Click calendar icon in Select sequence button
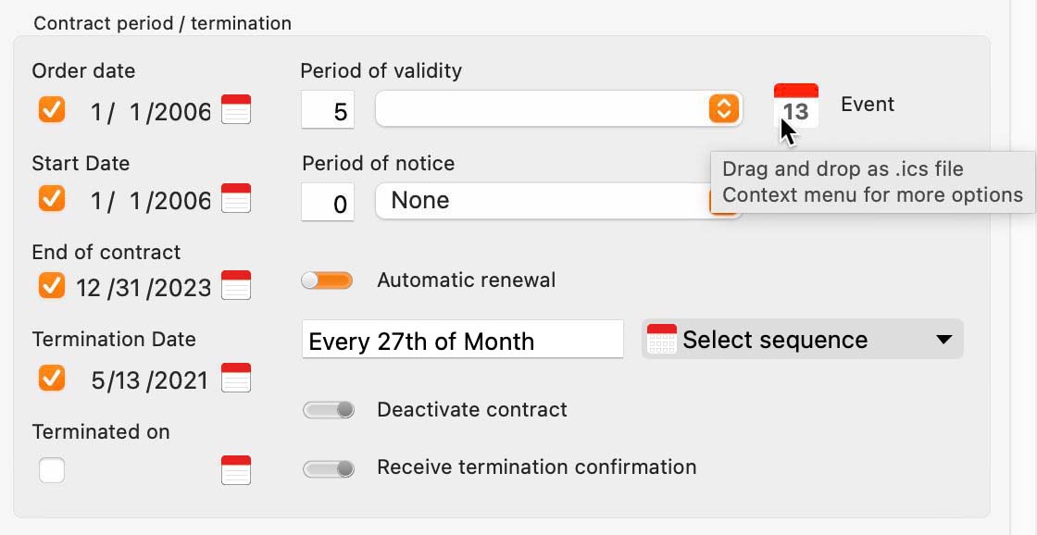 [661, 340]
